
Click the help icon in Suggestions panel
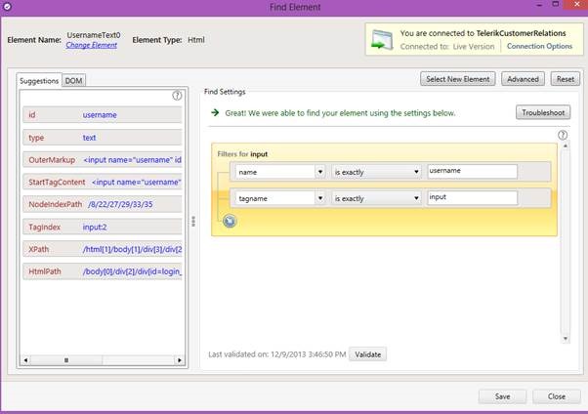(177, 96)
